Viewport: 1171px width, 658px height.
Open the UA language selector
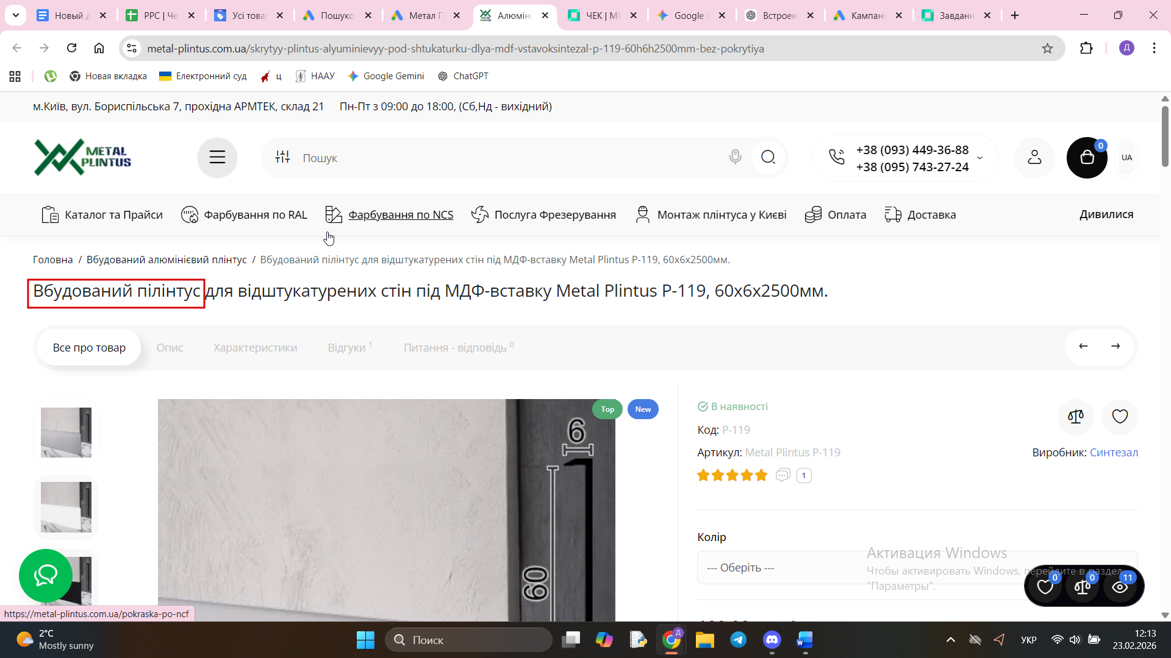click(x=1126, y=157)
